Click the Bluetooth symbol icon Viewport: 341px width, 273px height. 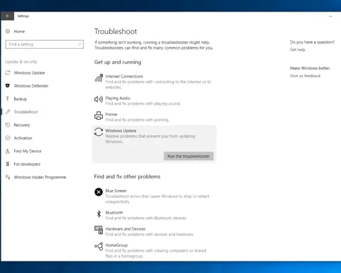pyautogui.click(x=99, y=214)
